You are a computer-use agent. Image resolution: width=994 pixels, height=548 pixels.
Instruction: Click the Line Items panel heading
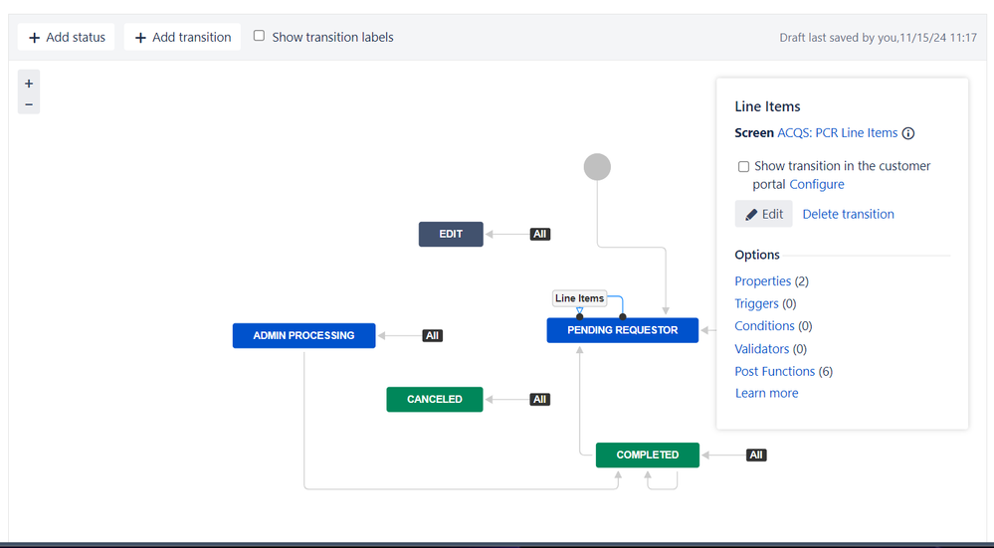[768, 106]
